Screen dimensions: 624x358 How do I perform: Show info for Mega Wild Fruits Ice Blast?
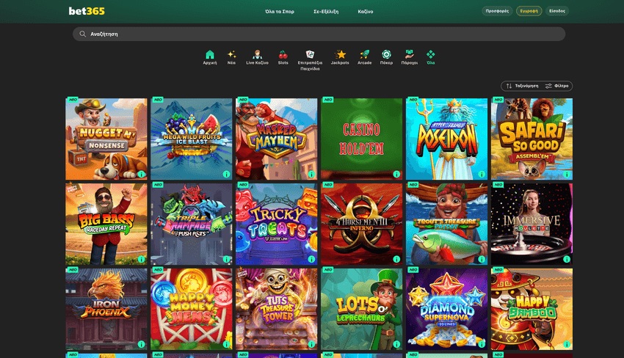click(226, 174)
